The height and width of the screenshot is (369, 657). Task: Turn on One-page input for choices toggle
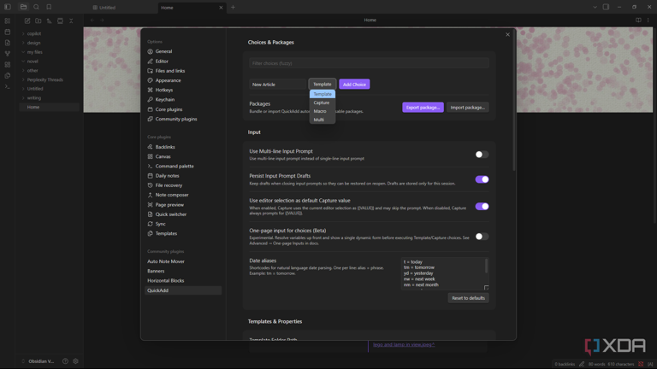(x=482, y=237)
